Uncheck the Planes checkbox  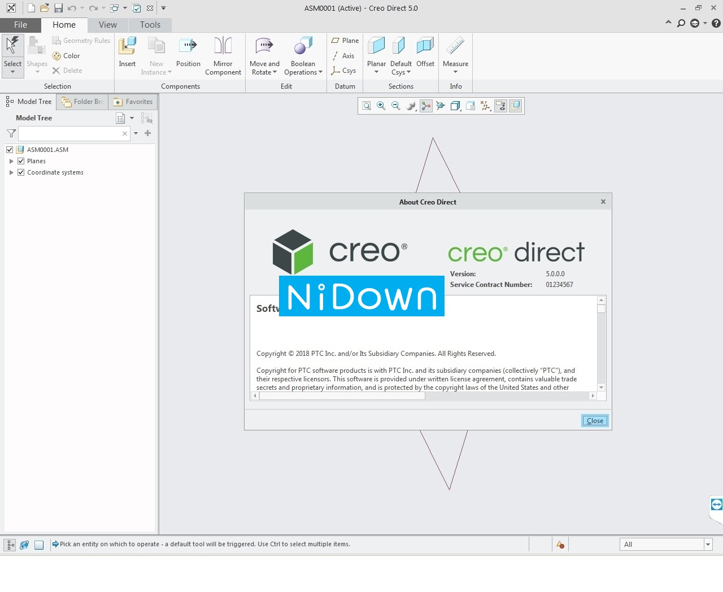21,161
